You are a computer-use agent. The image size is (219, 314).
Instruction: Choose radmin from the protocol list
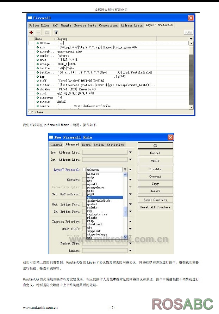[x=105, y=207]
